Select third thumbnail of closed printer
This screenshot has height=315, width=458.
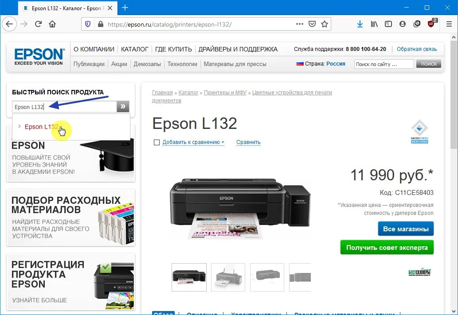point(267,277)
